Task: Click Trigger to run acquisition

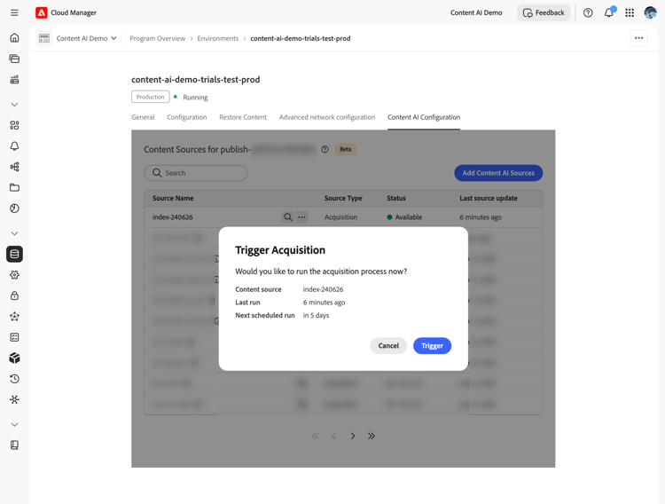Action: [x=432, y=346]
